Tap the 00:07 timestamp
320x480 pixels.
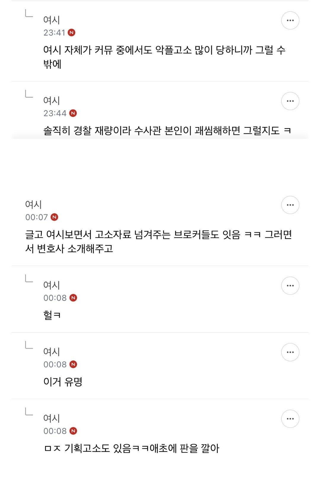[x=36, y=217]
